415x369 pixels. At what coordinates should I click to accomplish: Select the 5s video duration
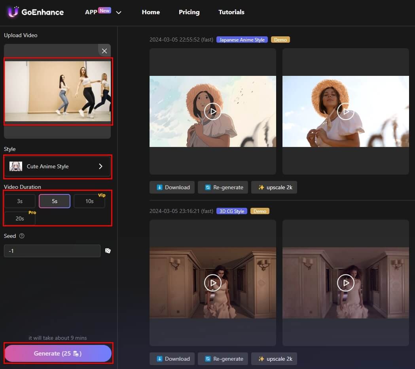tap(55, 201)
